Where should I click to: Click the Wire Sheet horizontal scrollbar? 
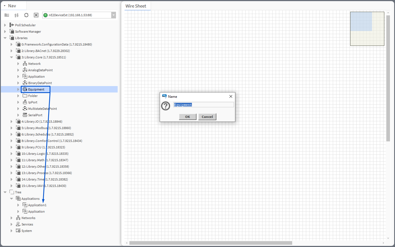click(210, 243)
